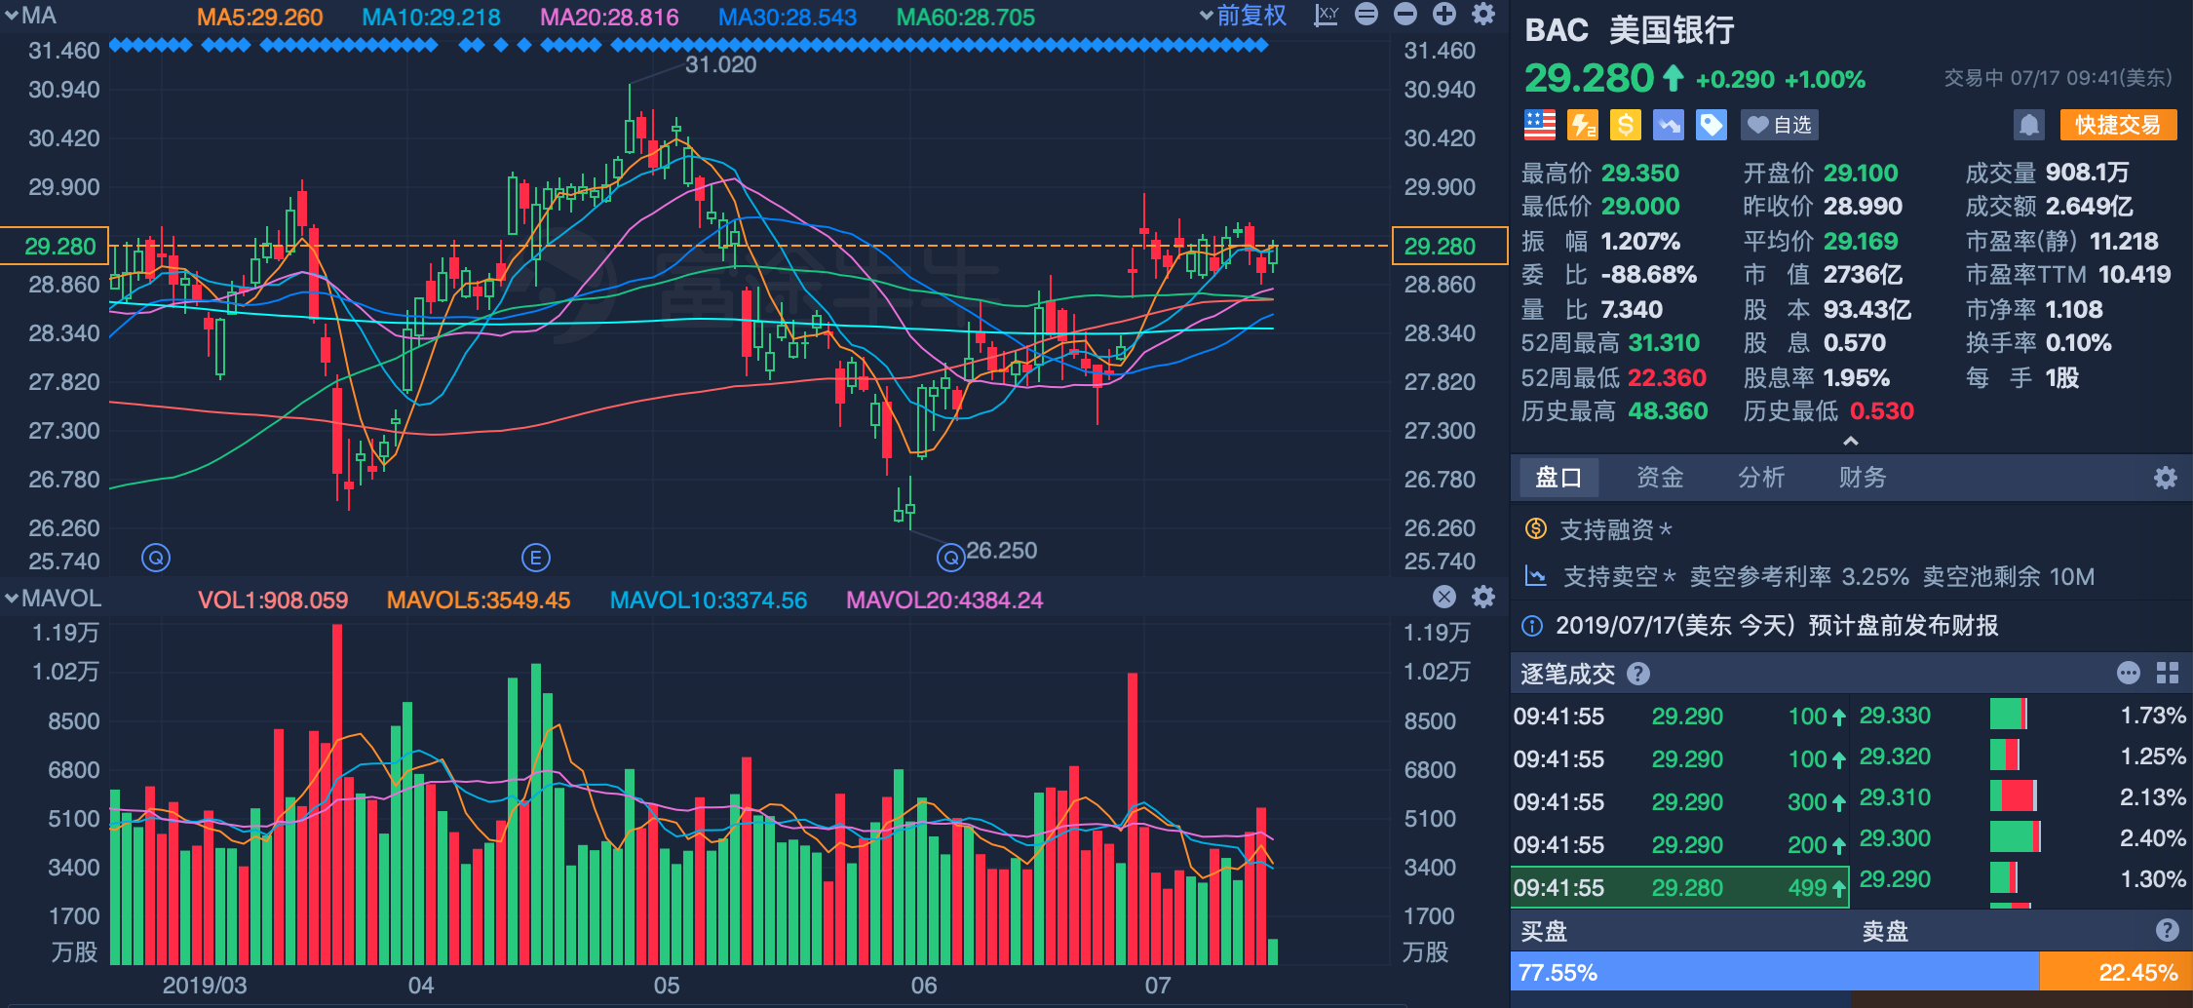Switch to the 财务 tab

pyautogui.click(x=1863, y=478)
